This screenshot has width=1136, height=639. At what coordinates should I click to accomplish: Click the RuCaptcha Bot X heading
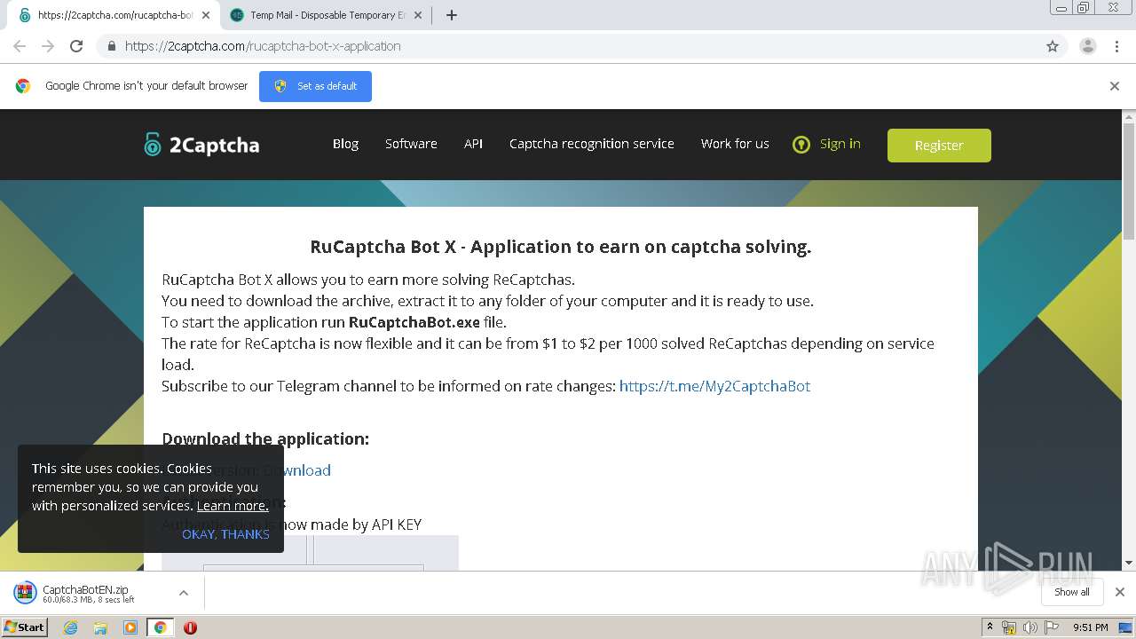click(x=560, y=247)
